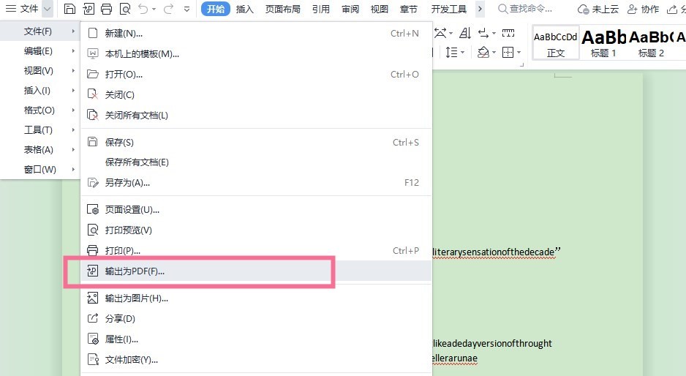The width and height of the screenshot is (686, 376).
Task: Apply the 标题 2 style
Action: click(x=651, y=43)
